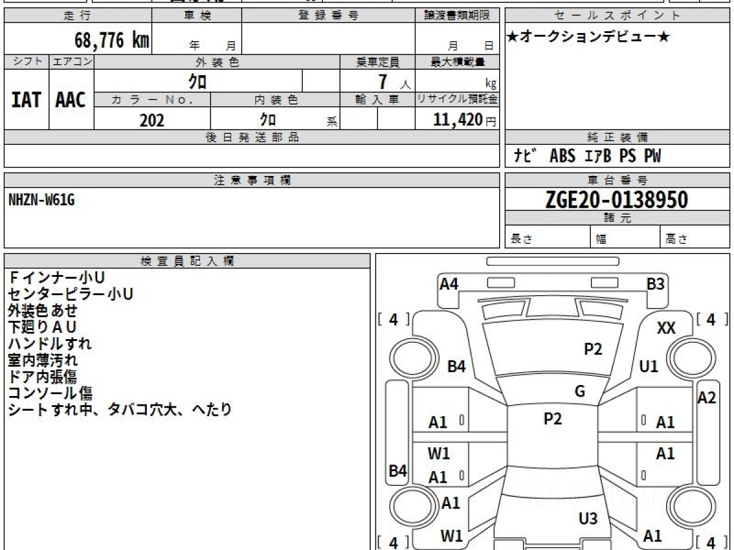
Task: Select the リサイクル預託金 header
Action: coord(457,100)
